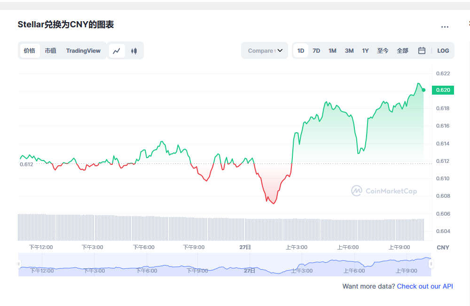This screenshot has width=470, height=306.
Task: Open the Compare dropdown
Action: click(x=265, y=51)
